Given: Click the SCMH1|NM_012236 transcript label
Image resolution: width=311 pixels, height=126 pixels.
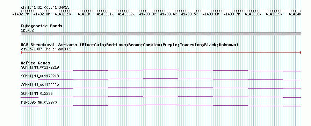Looking at the screenshot, I should click(x=37, y=93).
